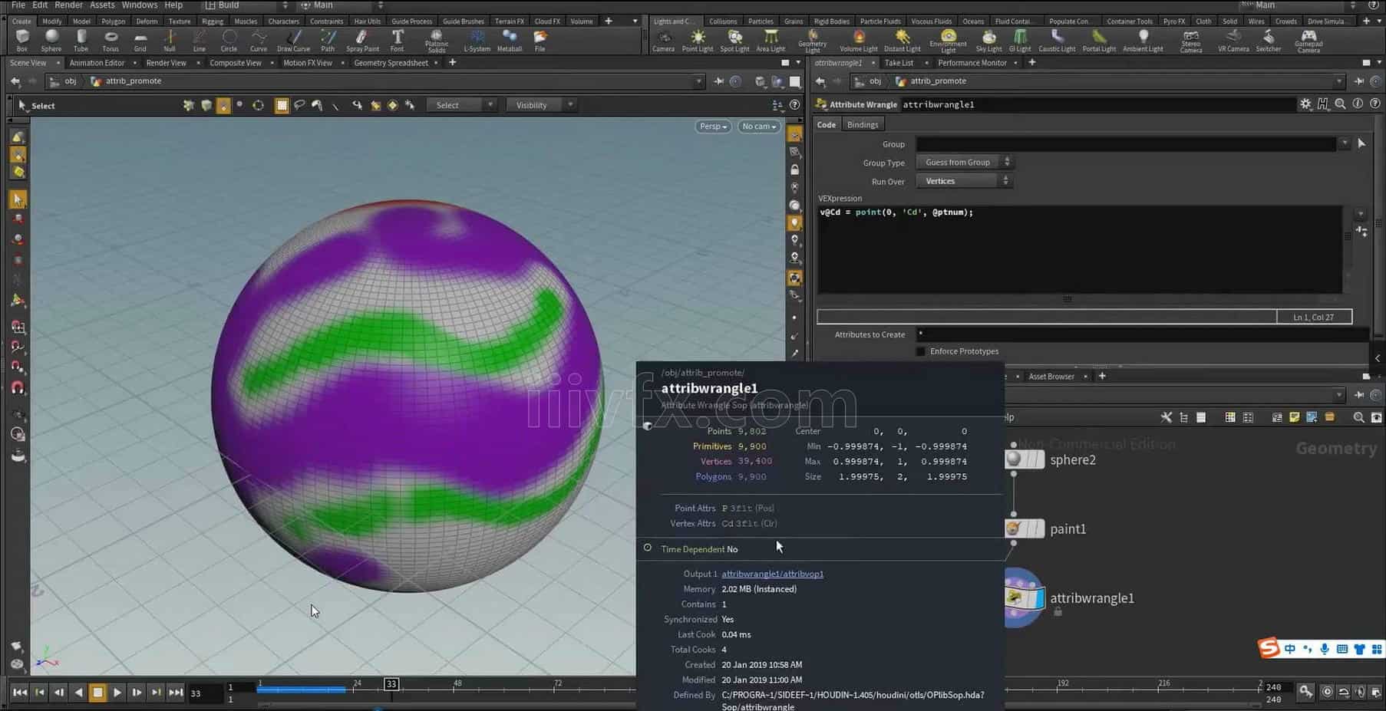The width and height of the screenshot is (1386, 711).
Task: Click the frame 33 timeline marker
Action: coord(391,683)
